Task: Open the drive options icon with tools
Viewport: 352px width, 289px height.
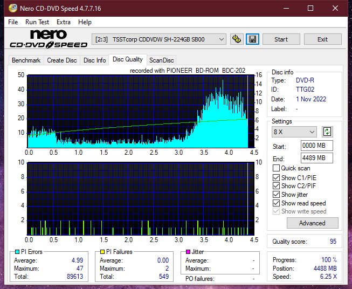Action: 237,39
